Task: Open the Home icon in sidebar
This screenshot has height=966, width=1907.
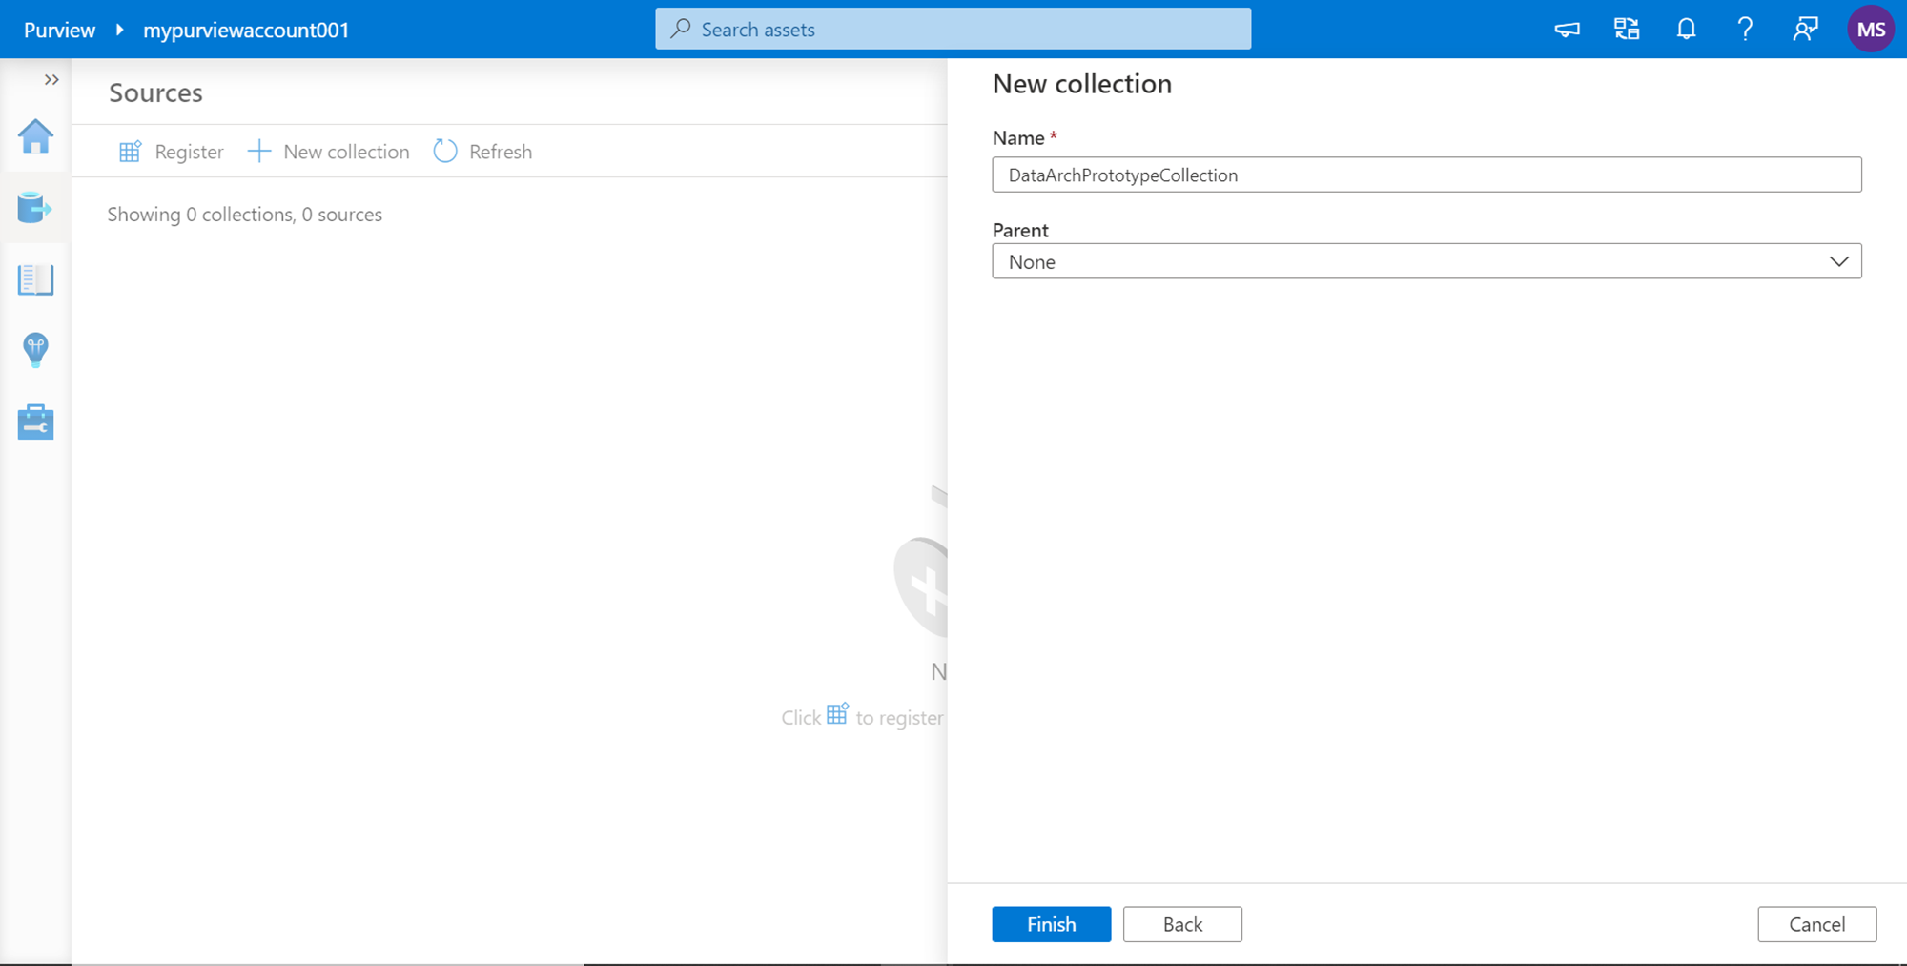Action: tap(35, 137)
